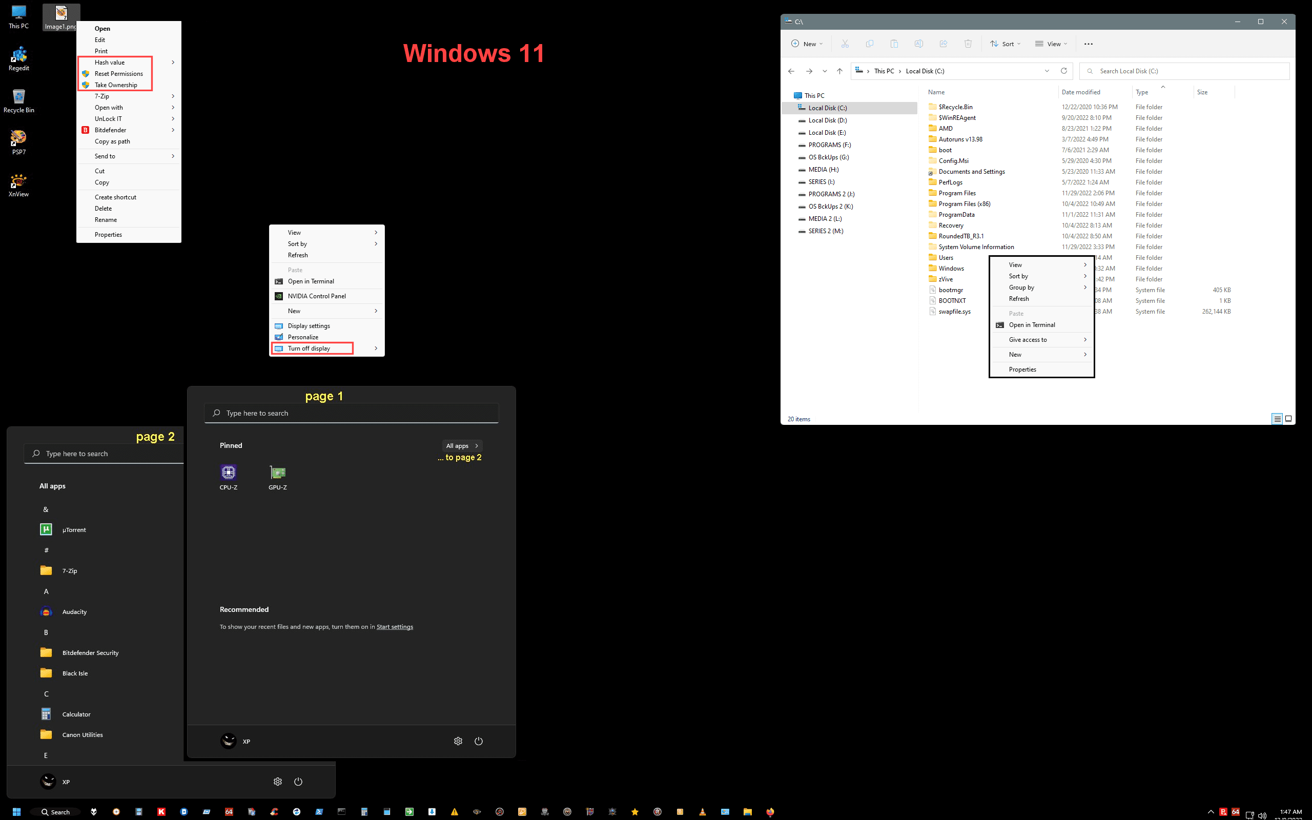Image resolution: width=1312 pixels, height=820 pixels.
Task: Show hidden tray icons chevron on taskbar
Action: click(1211, 812)
